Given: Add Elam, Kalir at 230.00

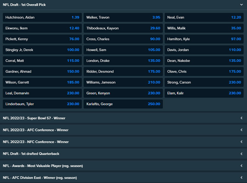Looking at the screenshot, I should 204,93.
